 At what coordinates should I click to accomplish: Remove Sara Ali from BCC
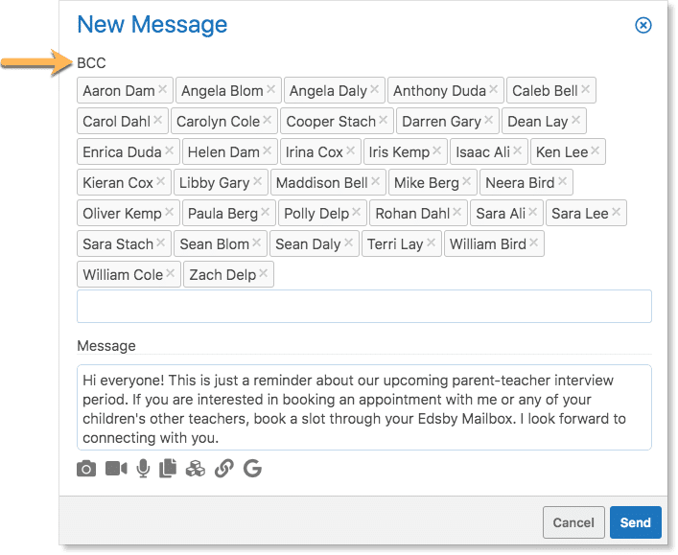pyautogui.click(x=533, y=212)
